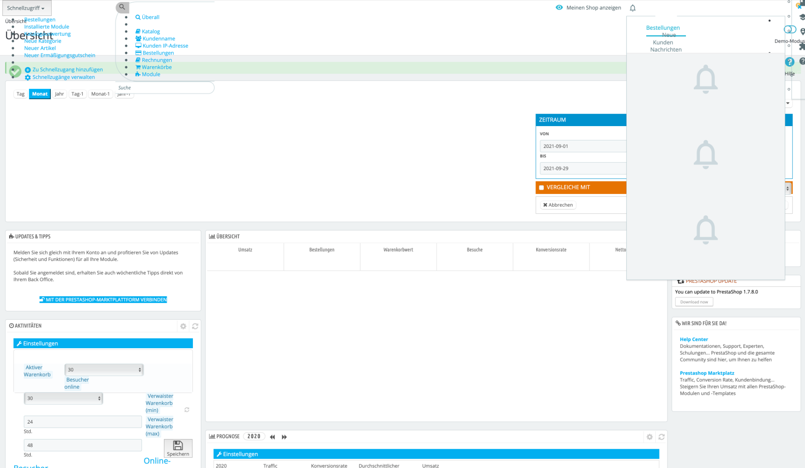805x468 pixels.
Task: Click Mit der PrestaShop-Marktplattform verbinden
Action: coord(103,300)
